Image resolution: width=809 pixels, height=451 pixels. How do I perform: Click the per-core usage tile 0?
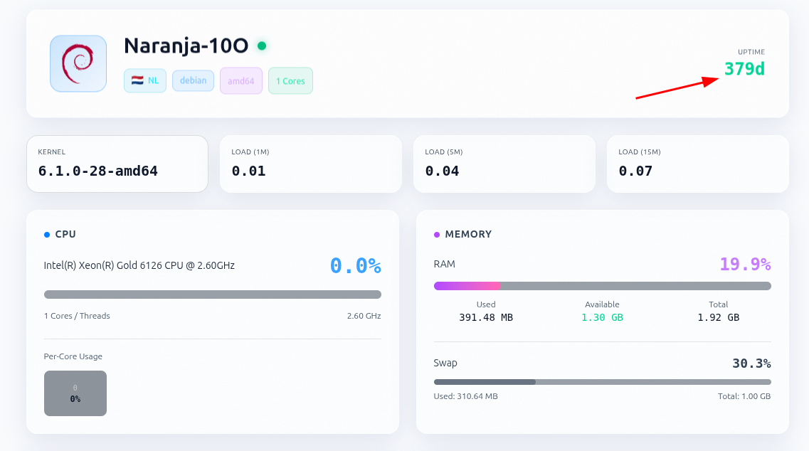(x=75, y=393)
